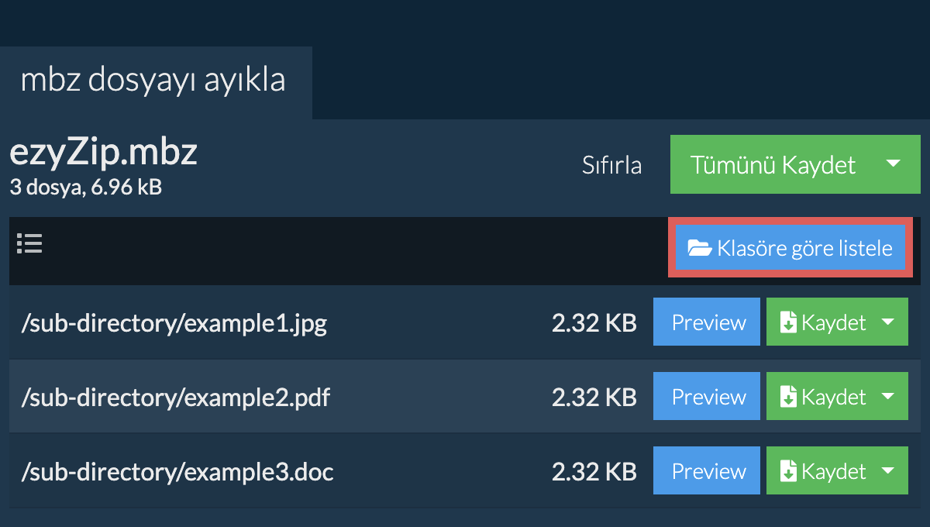Select the mbz dosyayı ayıkla tab
Screen dimensions: 930x527
click(x=155, y=82)
